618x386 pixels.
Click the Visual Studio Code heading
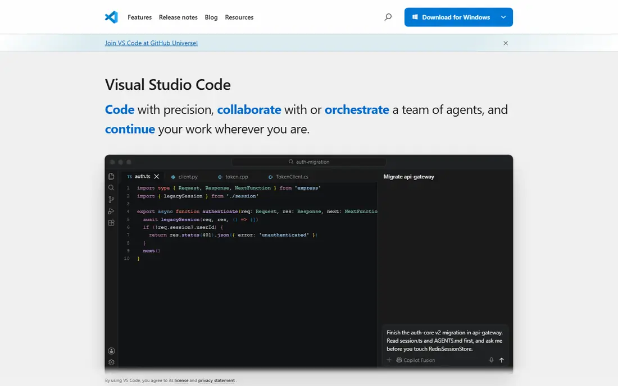(x=167, y=85)
